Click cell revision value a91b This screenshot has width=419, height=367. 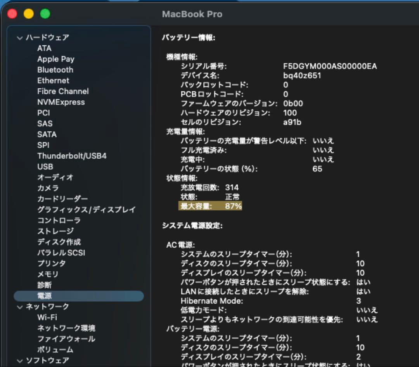click(292, 122)
